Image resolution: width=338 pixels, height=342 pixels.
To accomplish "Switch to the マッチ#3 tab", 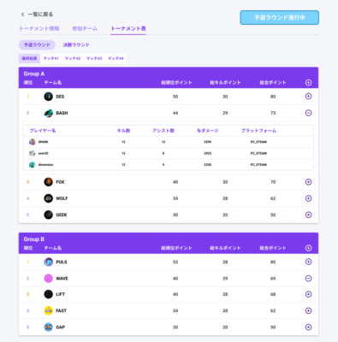I will point(94,58).
